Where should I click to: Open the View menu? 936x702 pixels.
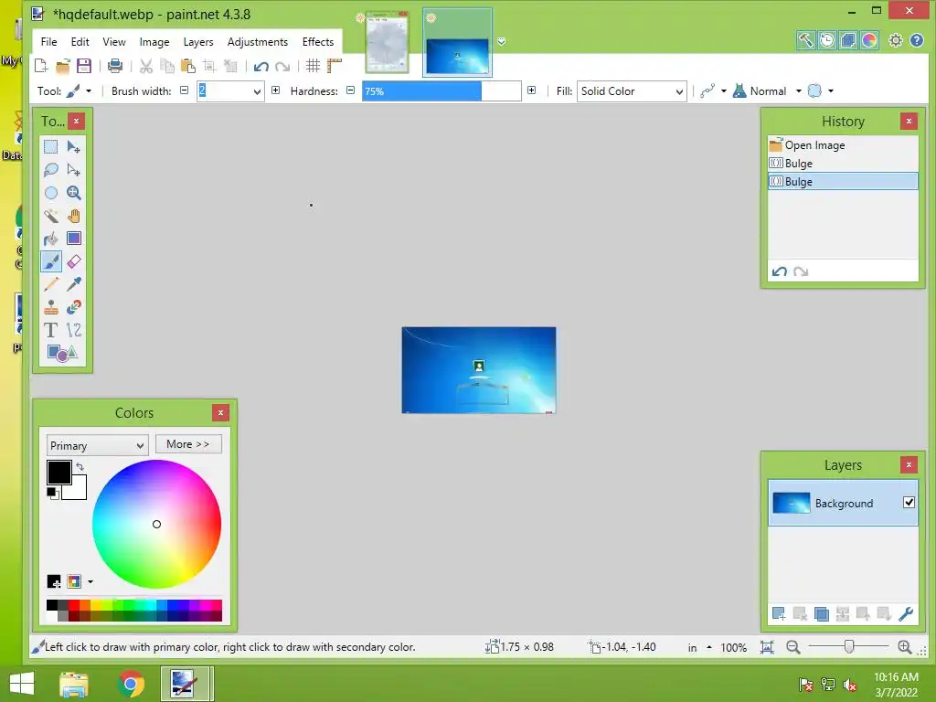click(x=114, y=42)
